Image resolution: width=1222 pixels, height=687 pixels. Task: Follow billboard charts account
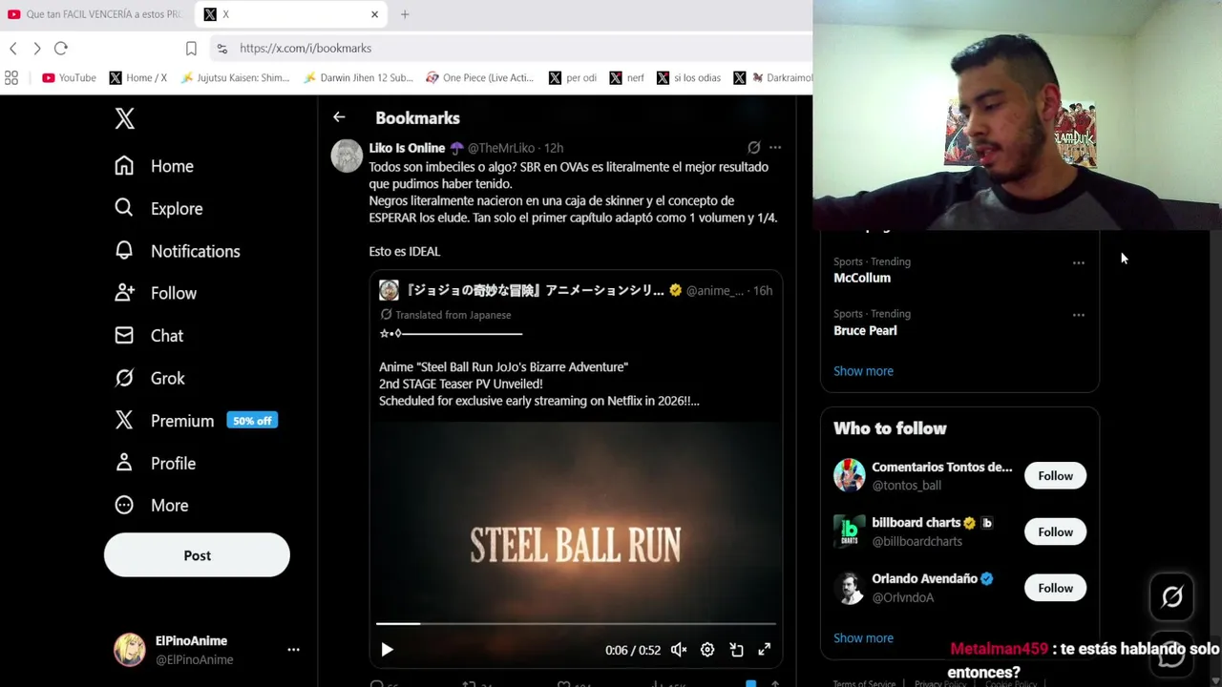coord(1055,532)
